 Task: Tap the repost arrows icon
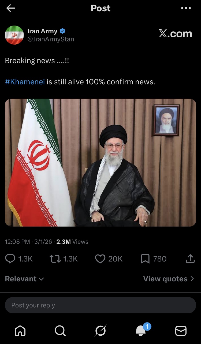coord(55,259)
